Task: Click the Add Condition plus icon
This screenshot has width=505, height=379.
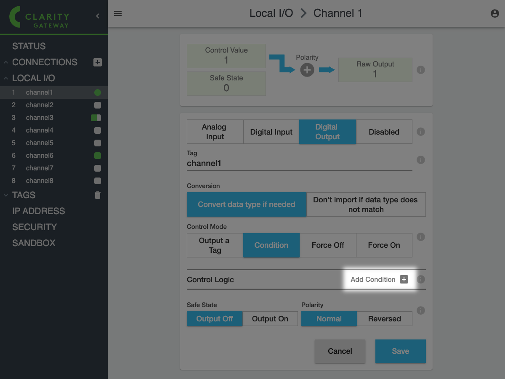Action: pos(404,279)
